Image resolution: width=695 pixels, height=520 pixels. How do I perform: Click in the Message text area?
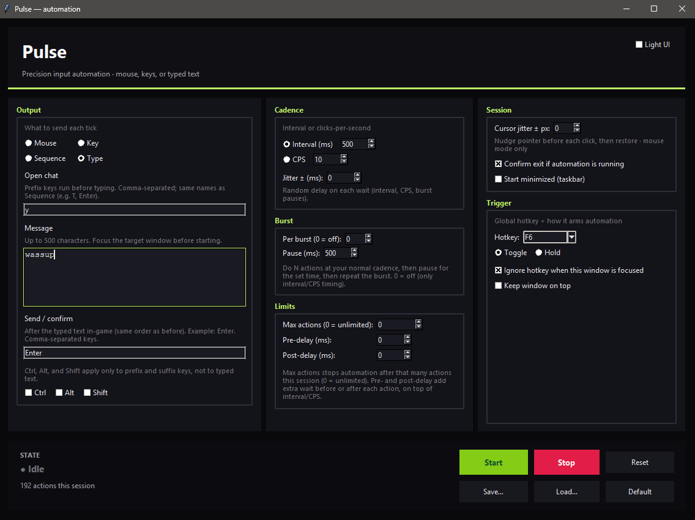[x=135, y=277]
